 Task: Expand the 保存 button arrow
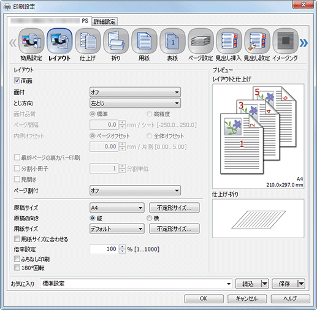pos(301,284)
